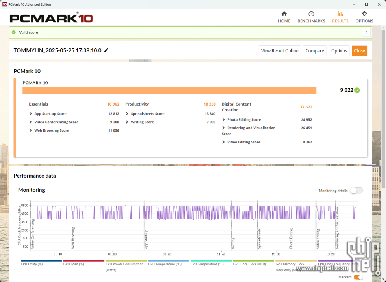Click the Spreadsheets Score value 13 340
Image resolution: width=386 pixels, height=282 pixels.
[x=210, y=114]
